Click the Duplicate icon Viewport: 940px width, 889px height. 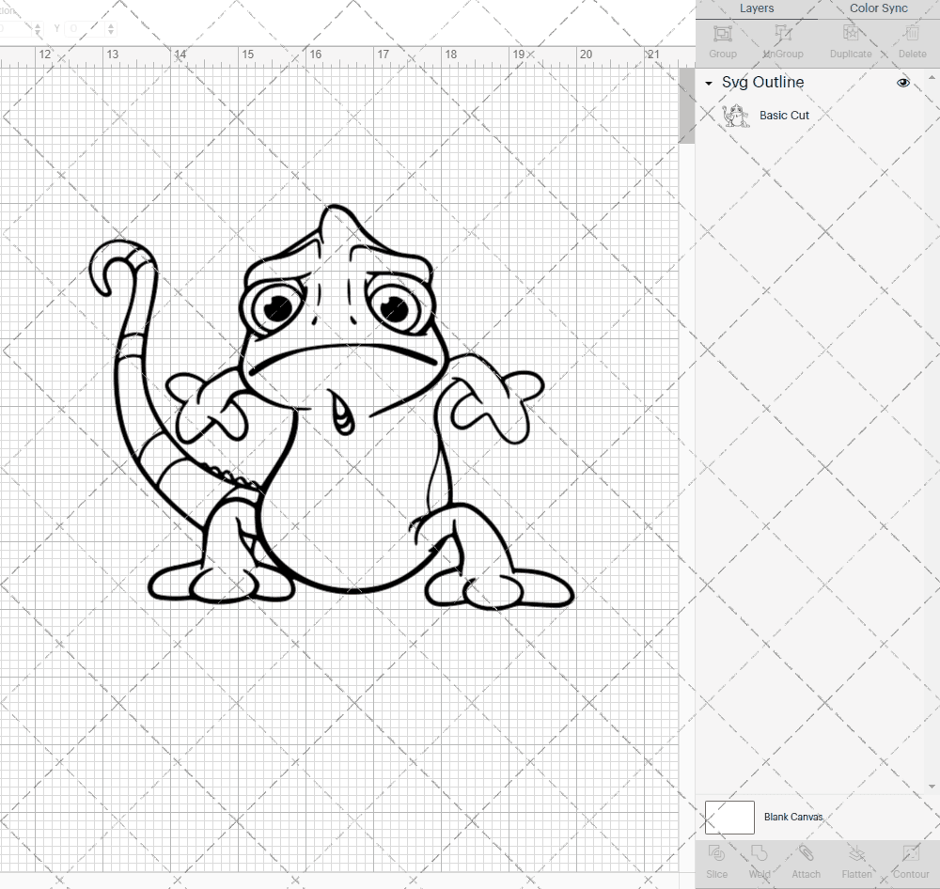coord(849,35)
